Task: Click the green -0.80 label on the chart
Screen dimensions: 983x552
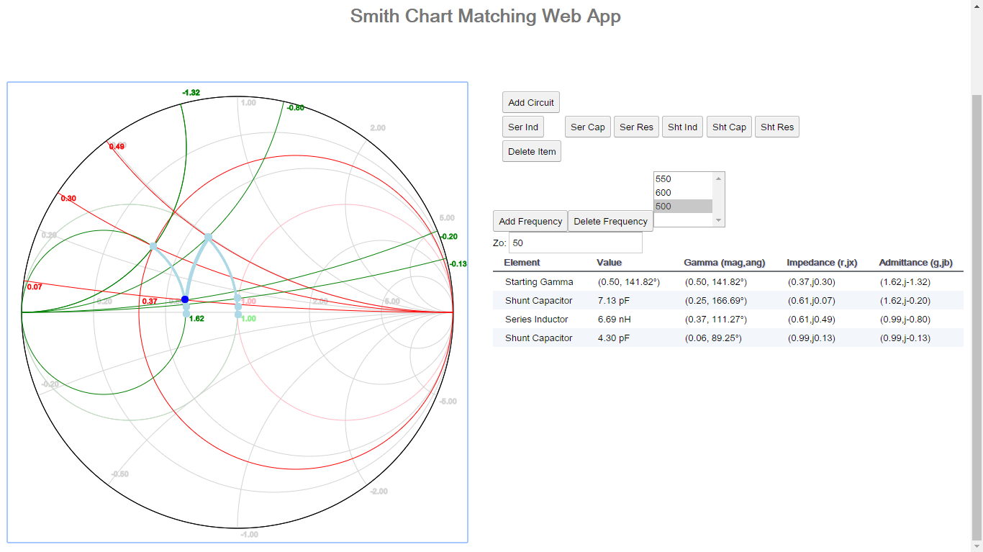Action: click(x=295, y=108)
